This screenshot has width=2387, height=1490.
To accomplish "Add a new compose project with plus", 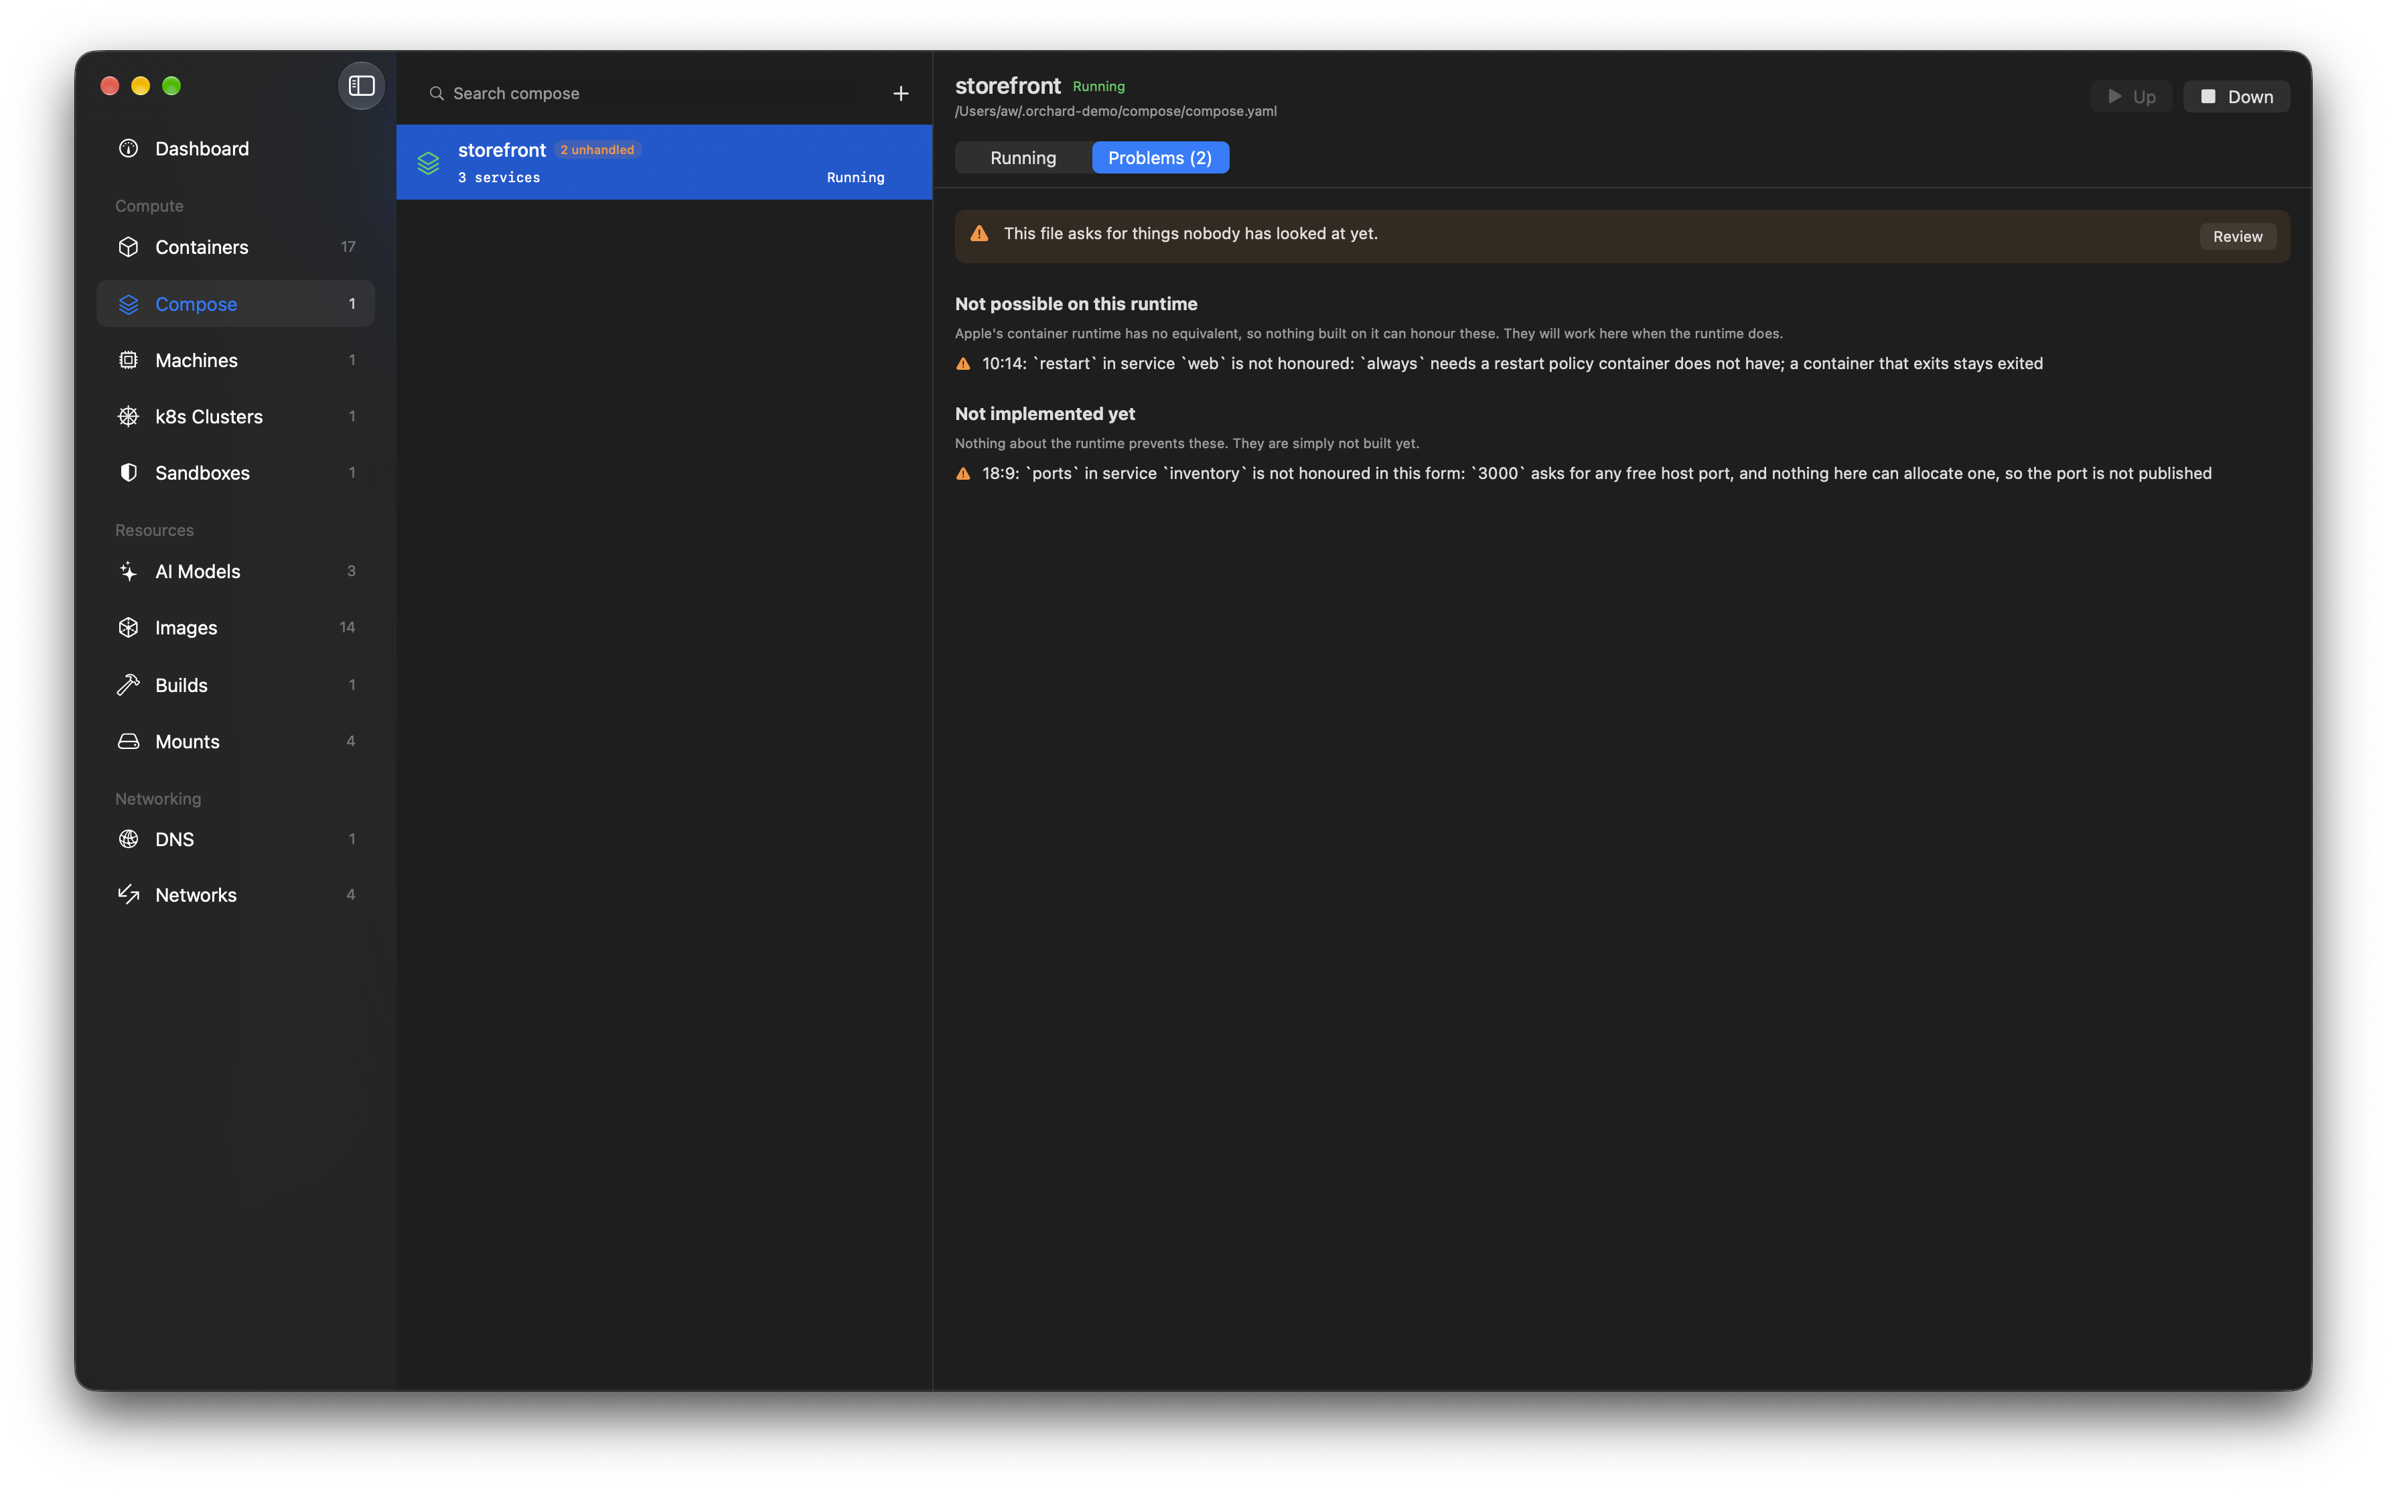I will (x=900, y=94).
